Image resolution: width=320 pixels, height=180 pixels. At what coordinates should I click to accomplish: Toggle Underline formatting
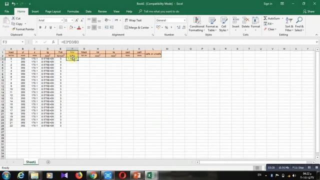(x=50, y=27)
